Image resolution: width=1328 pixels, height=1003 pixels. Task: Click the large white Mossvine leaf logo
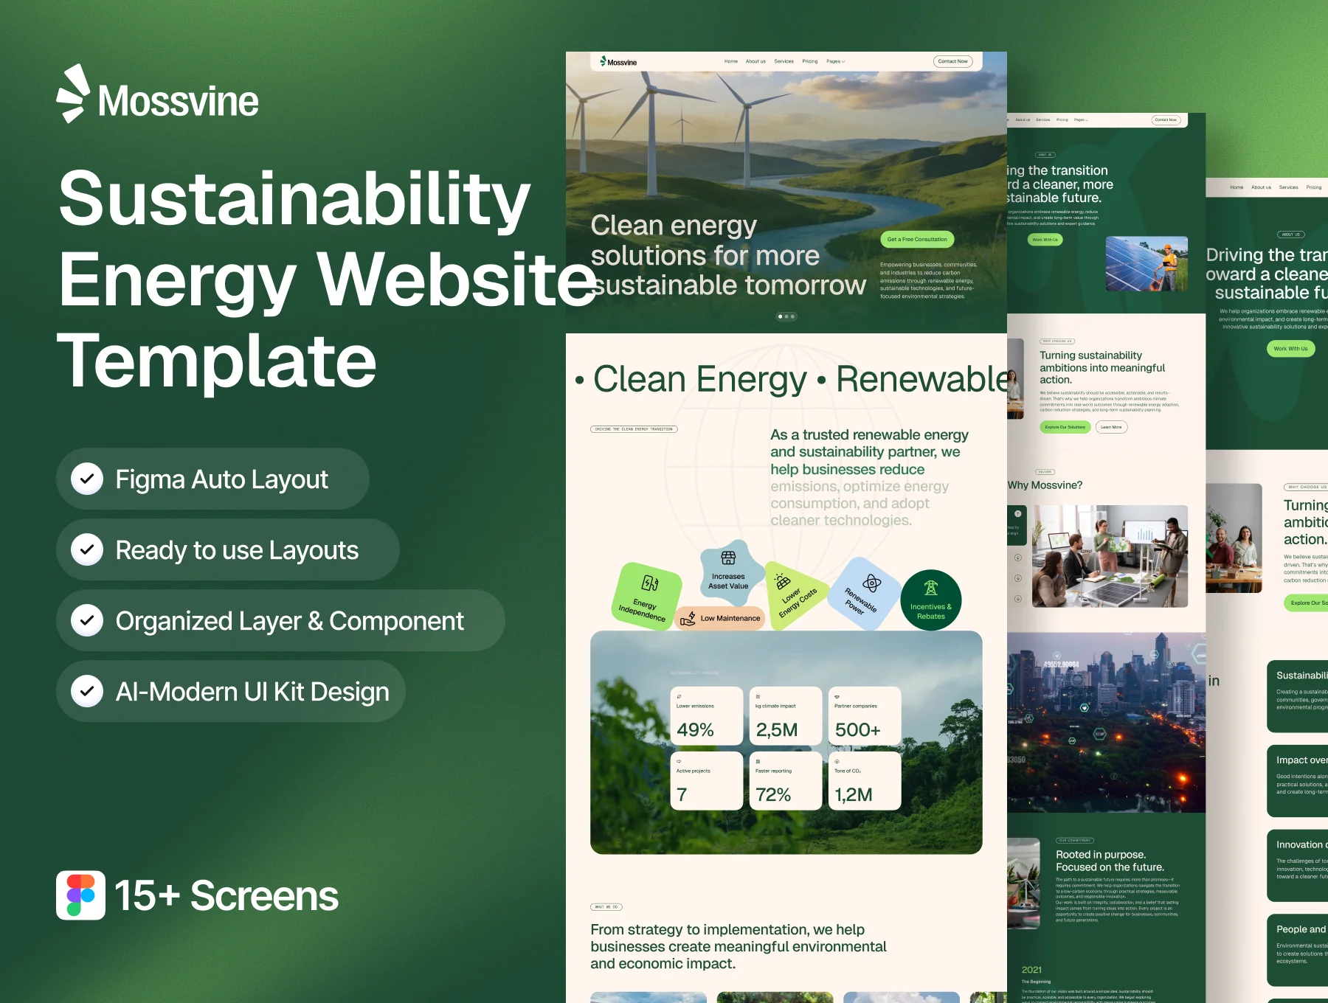tap(74, 94)
